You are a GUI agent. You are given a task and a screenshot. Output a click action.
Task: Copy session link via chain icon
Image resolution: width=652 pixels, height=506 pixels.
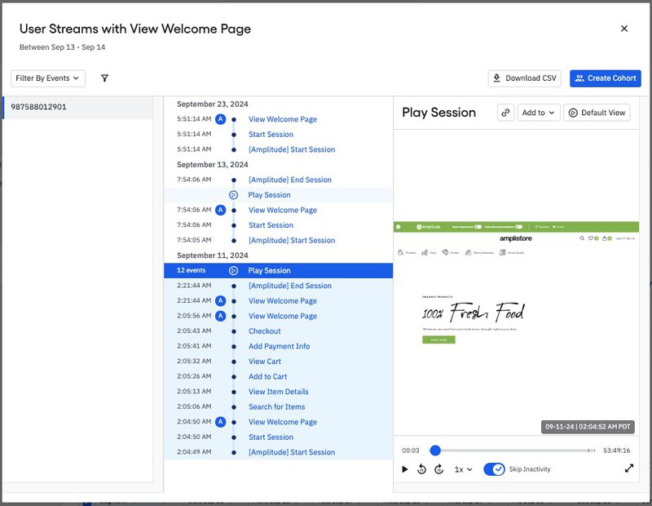tap(506, 113)
